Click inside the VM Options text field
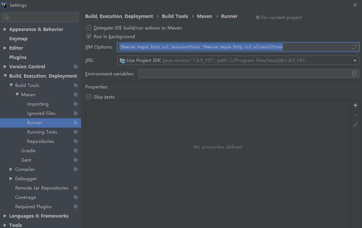 238,47
